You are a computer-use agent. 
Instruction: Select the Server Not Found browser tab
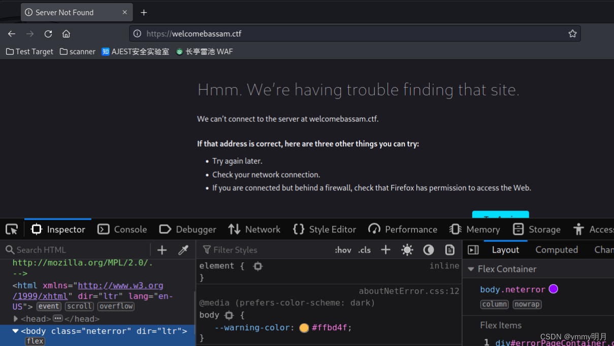tap(77, 12)
